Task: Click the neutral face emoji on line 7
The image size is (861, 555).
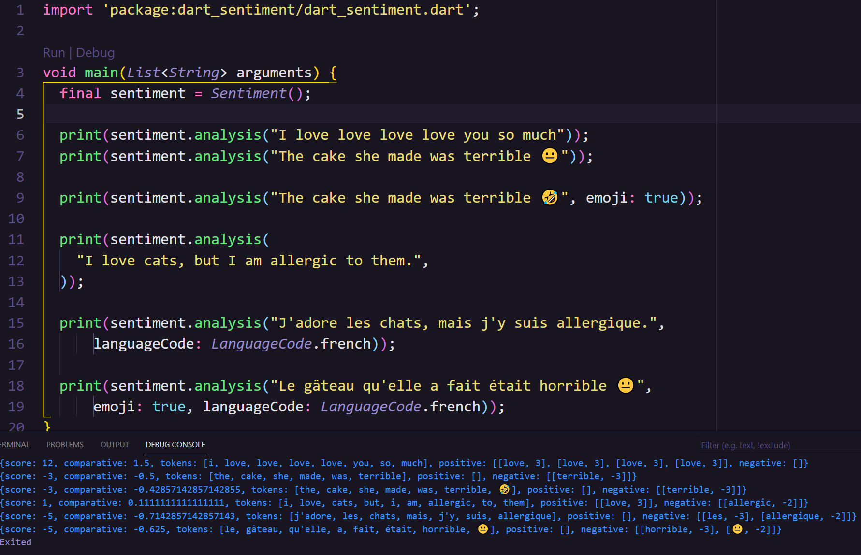Action: pyautogui.click(x=550, y=156)
